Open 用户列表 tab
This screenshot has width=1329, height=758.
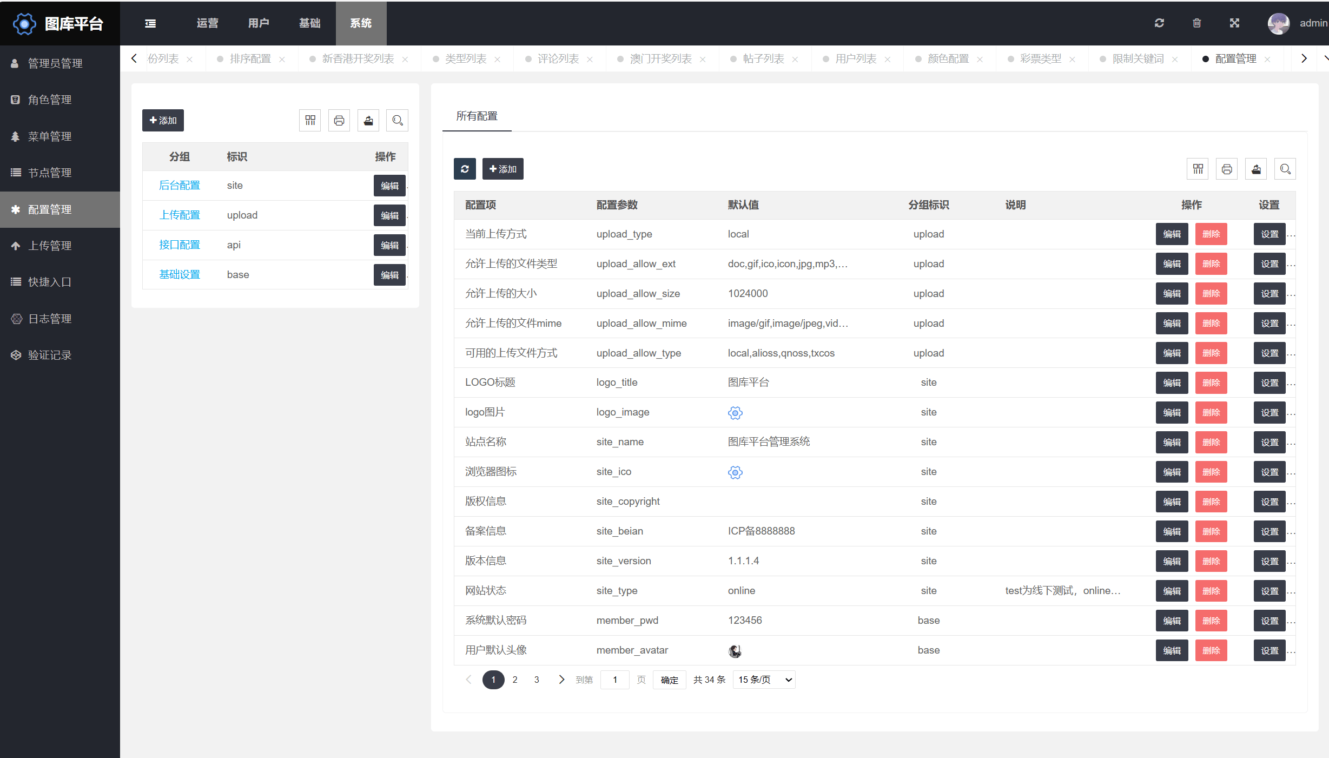pyautogui.click(x=855, y=58)
